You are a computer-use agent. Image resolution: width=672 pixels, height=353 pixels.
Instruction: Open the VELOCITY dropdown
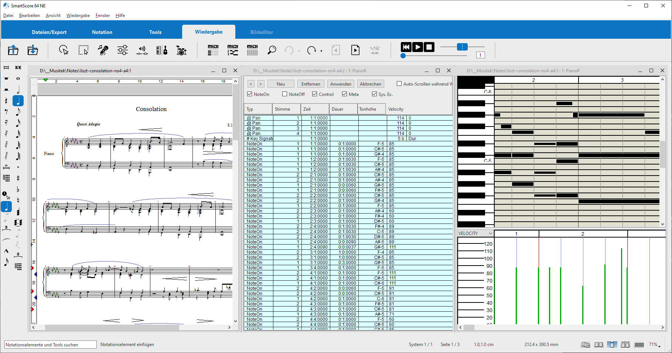click(490, 233)
